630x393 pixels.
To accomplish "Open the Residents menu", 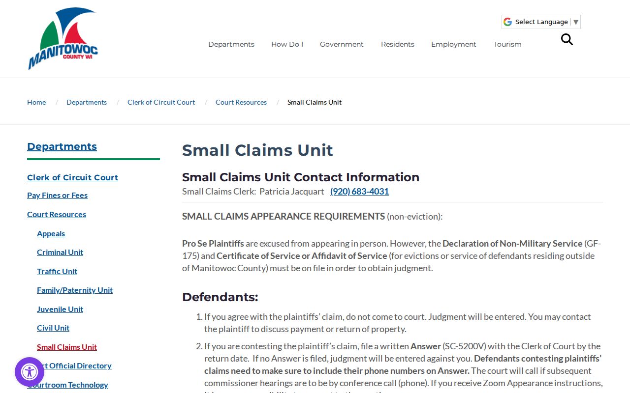I will click(398, 44).
